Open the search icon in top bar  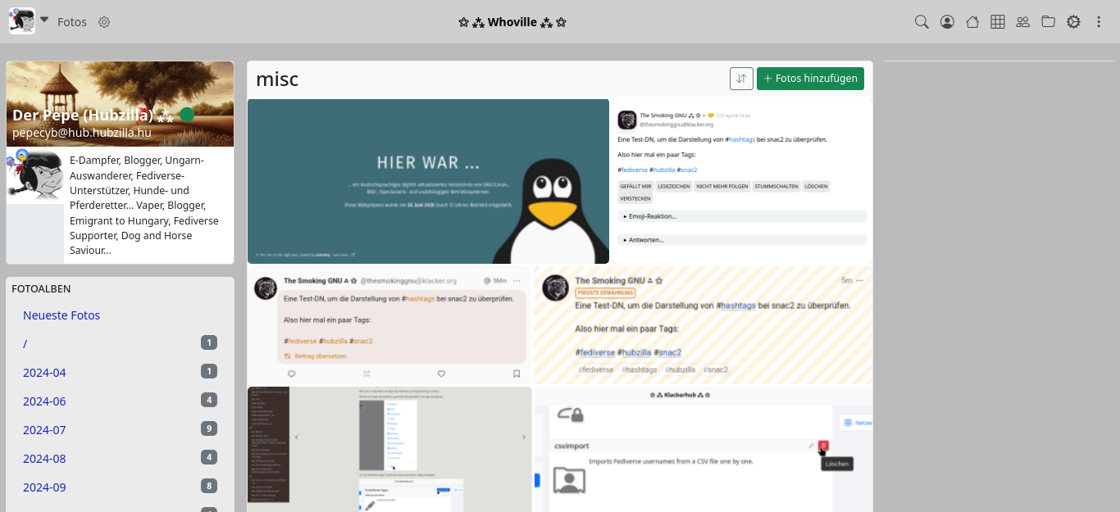click(922, 22)
